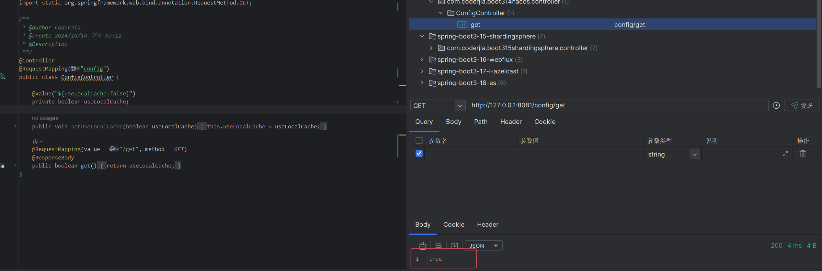Expand spring-boot3-16-webflux tree node
Screen dimensions: 822x271
422,60
